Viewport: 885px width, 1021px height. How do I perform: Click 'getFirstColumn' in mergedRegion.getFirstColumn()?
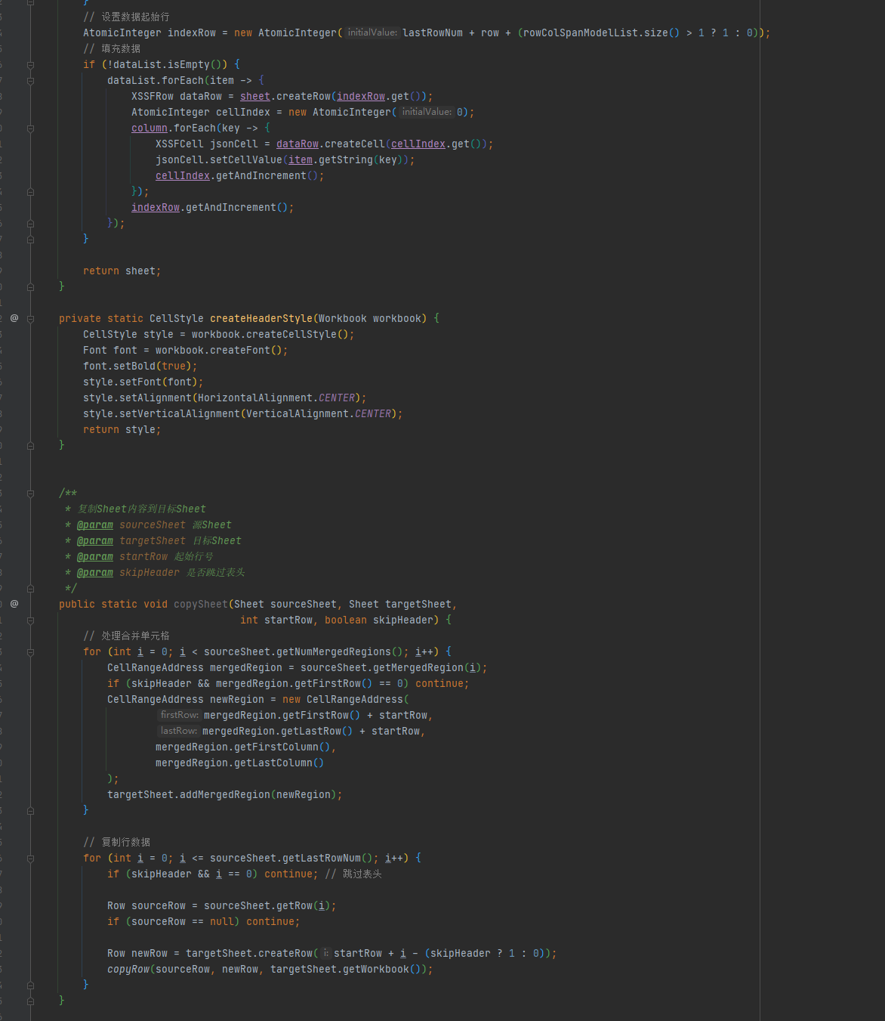276,747
